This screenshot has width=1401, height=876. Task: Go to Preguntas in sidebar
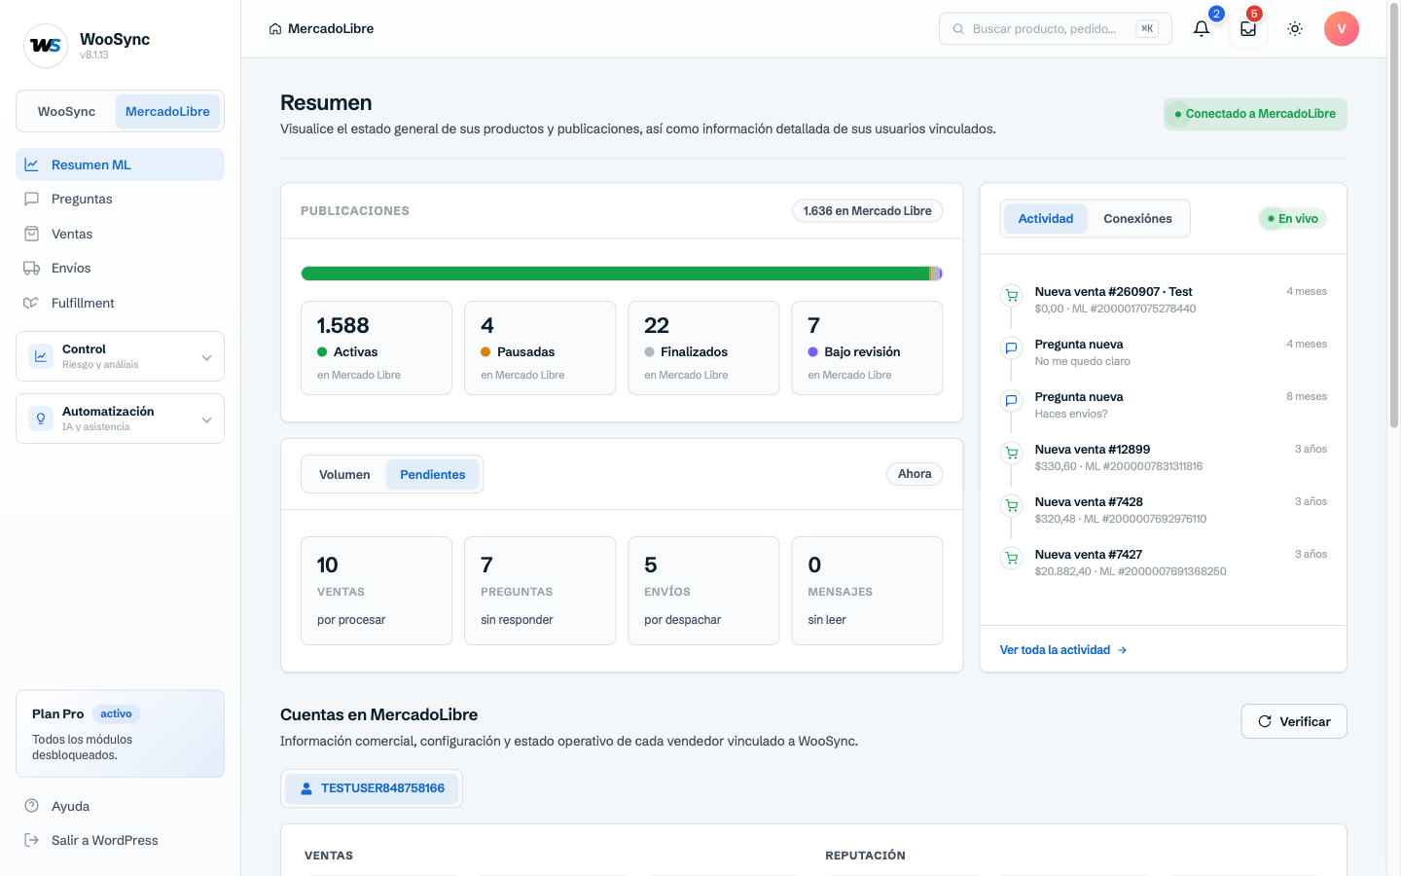120,199
